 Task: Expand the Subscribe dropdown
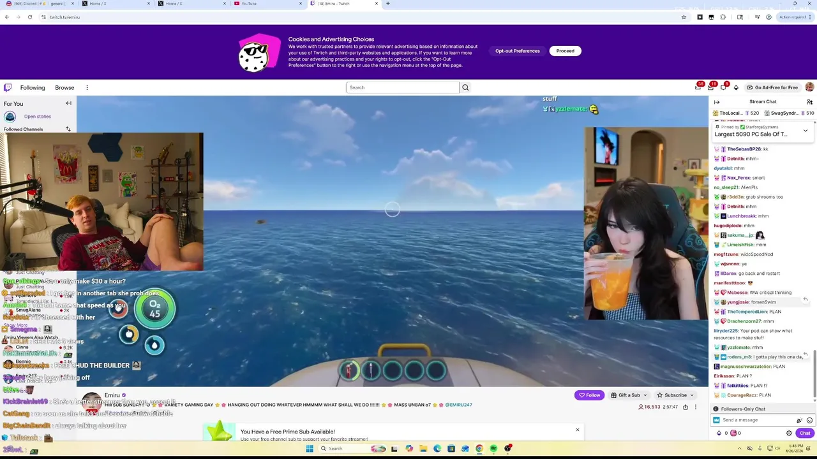pyautogui.click(x=691, y=395)
